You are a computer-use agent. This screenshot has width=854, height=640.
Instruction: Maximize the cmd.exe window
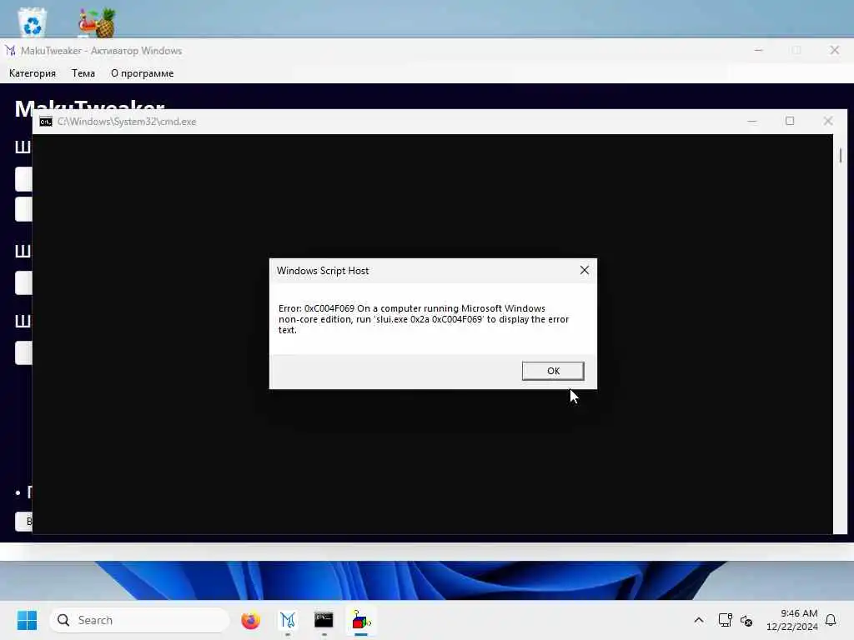(x=790, y=122)
